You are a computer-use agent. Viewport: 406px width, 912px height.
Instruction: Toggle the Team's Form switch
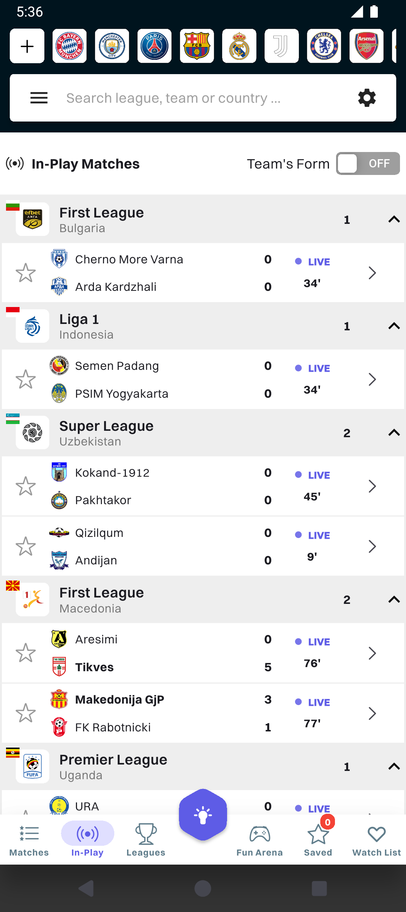[368, 164]
